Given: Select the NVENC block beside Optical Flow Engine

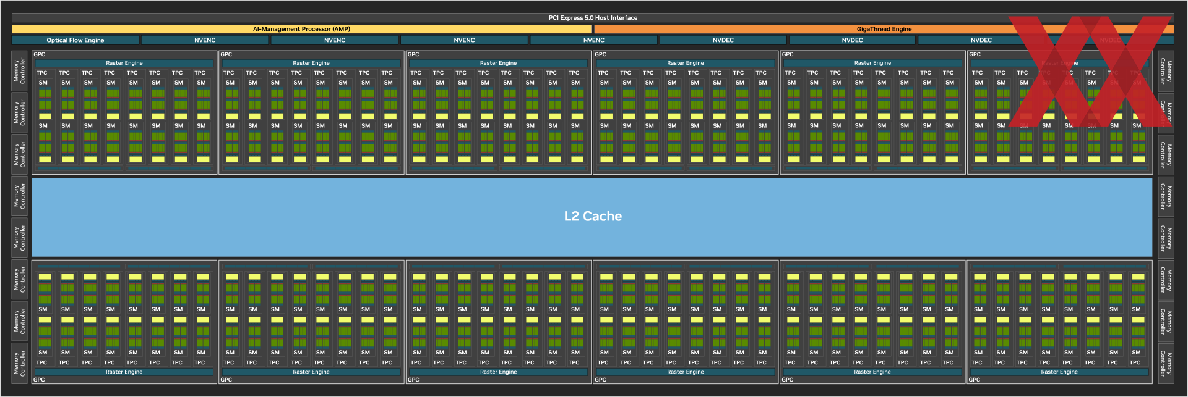Looking at the screenshot, I should pyautogui.click(x=205, y=40).
